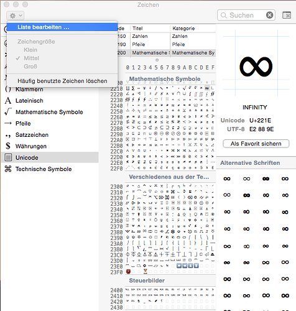Click row label 2300 in grid
Viewport: 296px width, 311px height.
click(116, 187)
